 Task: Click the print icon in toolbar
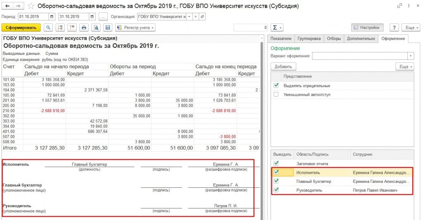coord(84,28)
